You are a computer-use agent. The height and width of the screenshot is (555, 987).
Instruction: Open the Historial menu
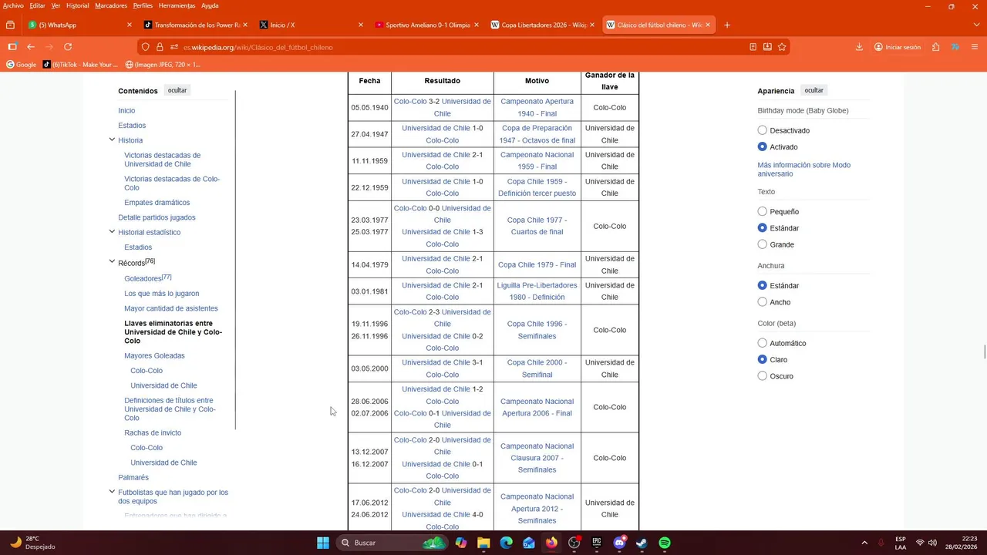point(77,5)
